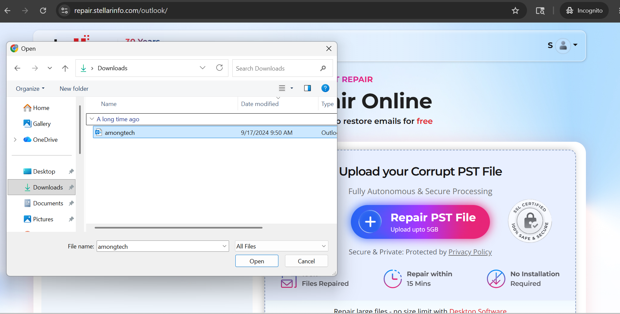Open the tab search icon
This screenshot has width=620, height=314.
pyautogui.click(x=540, y=11)
